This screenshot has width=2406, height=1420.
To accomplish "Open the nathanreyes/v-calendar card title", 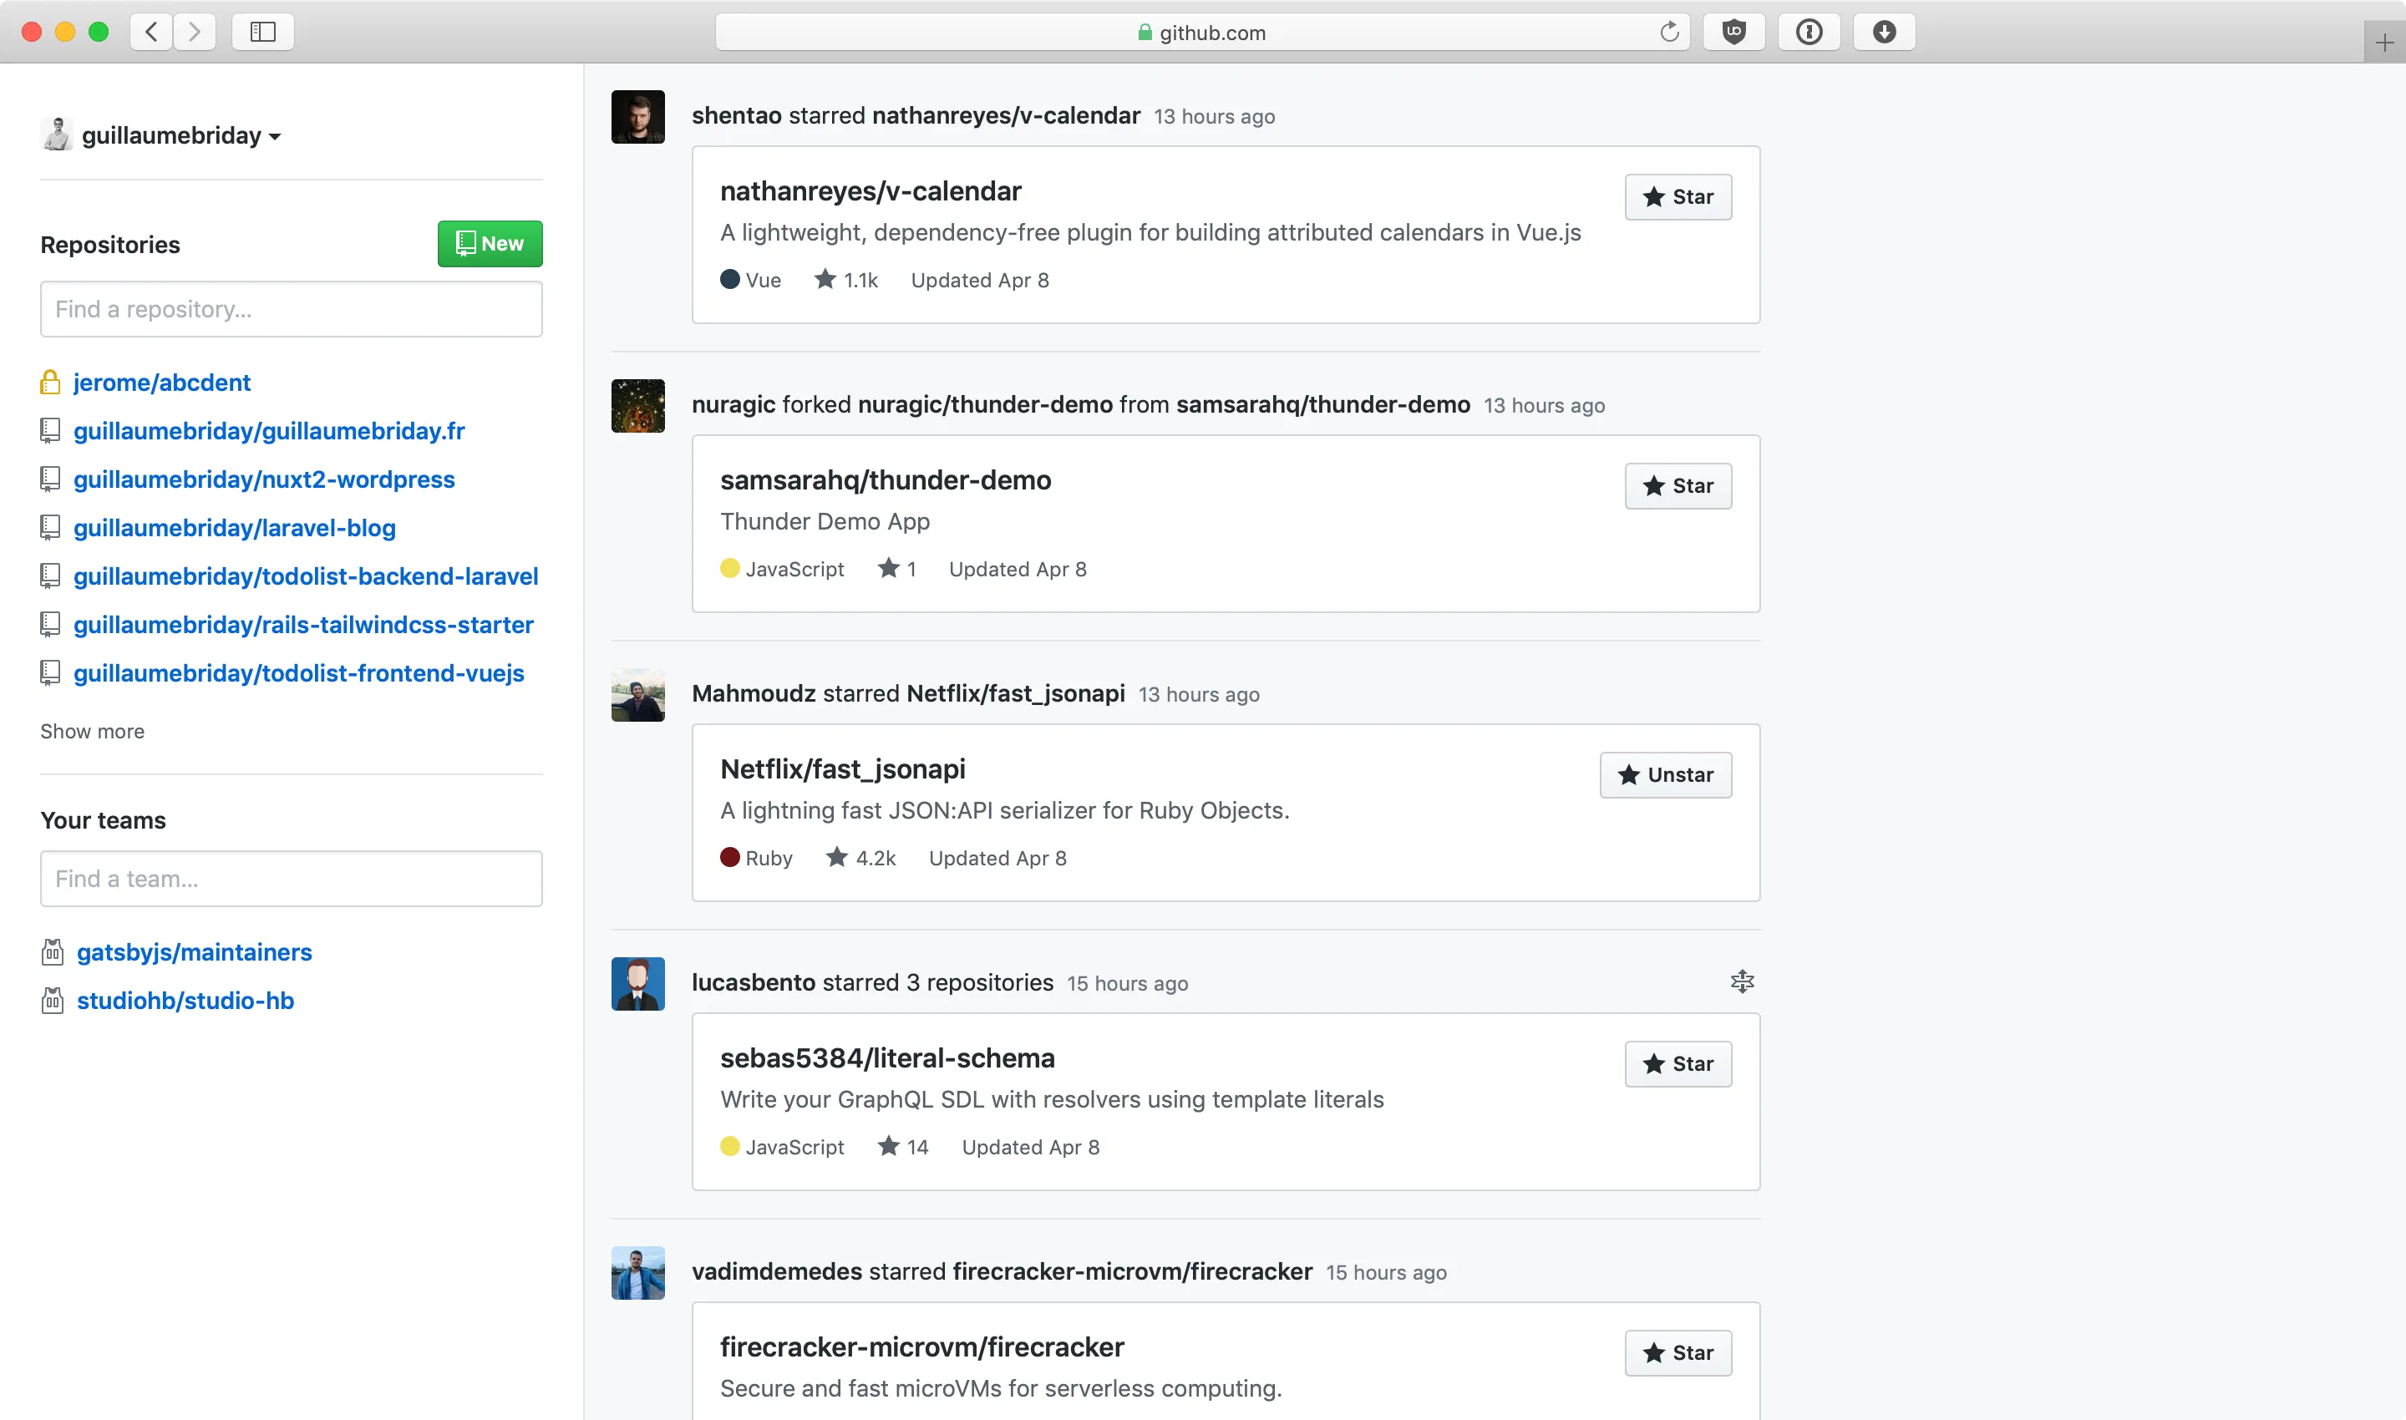I will pos(871,191).
